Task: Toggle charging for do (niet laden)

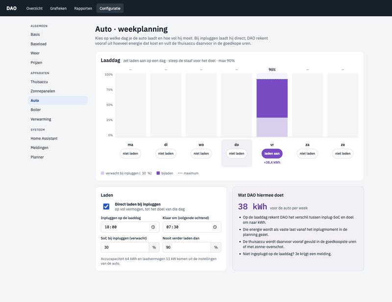Action: [x=237, y=154]
